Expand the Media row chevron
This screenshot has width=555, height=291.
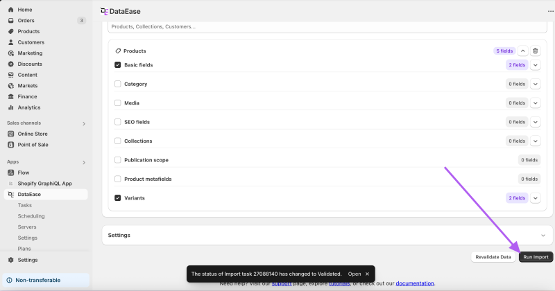tap(535, 103)
